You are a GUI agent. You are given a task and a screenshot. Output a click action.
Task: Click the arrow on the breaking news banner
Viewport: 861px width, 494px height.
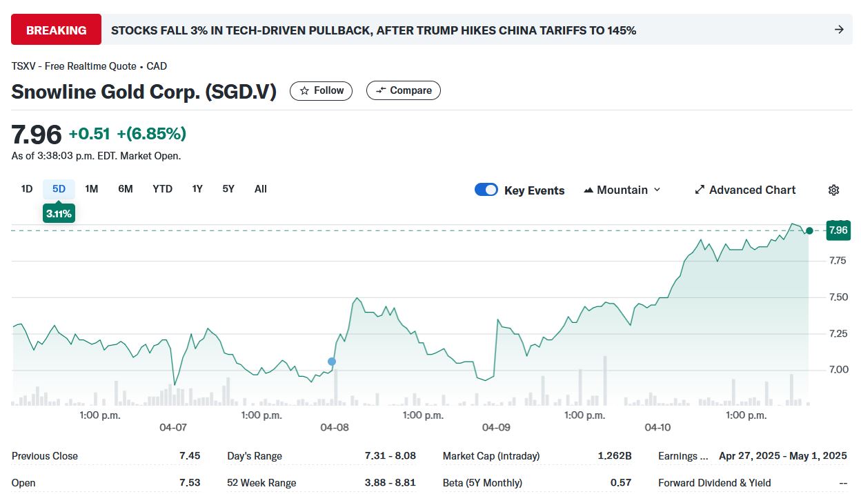click(x=839, y=30)
